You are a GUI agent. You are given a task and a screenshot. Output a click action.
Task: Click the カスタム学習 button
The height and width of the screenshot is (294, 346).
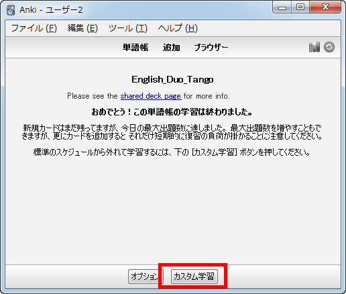(x=194, y=277)
